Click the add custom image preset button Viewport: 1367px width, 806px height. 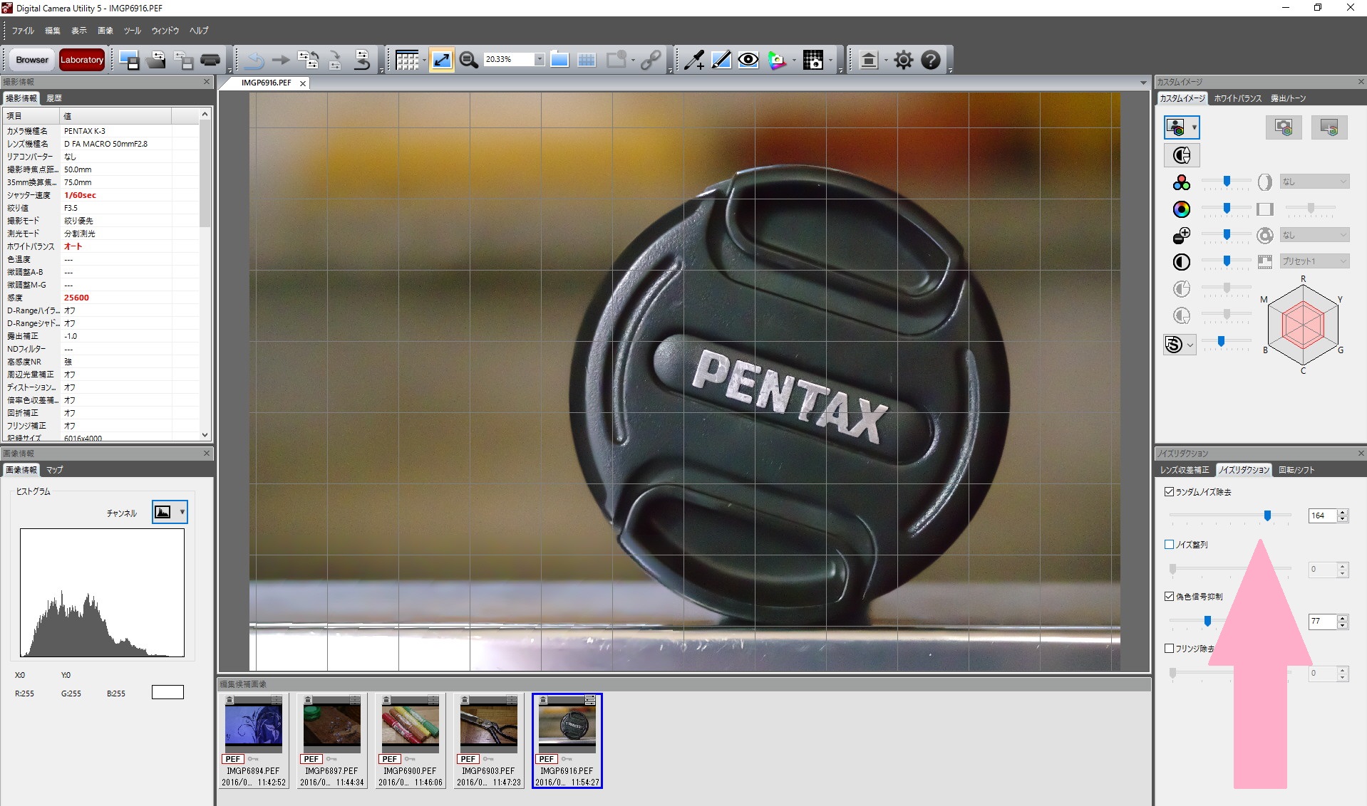pyautogui.click(x=1329, y=127)
